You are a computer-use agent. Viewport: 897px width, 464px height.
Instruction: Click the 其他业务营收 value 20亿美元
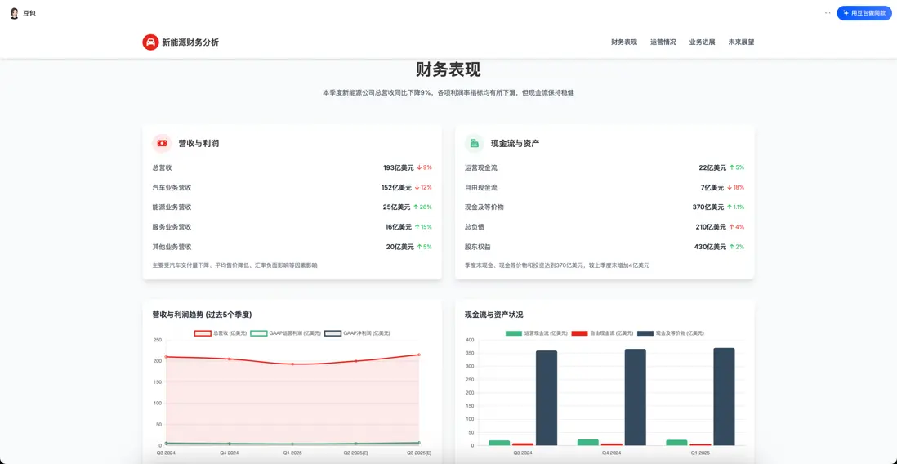[399, 248]
